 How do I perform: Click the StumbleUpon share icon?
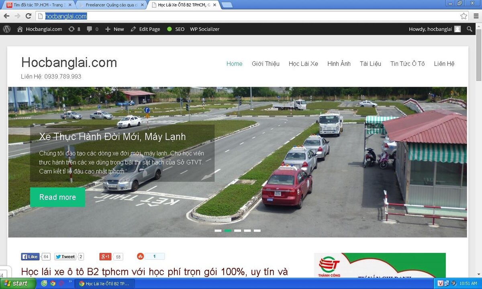tap(140, 256)
